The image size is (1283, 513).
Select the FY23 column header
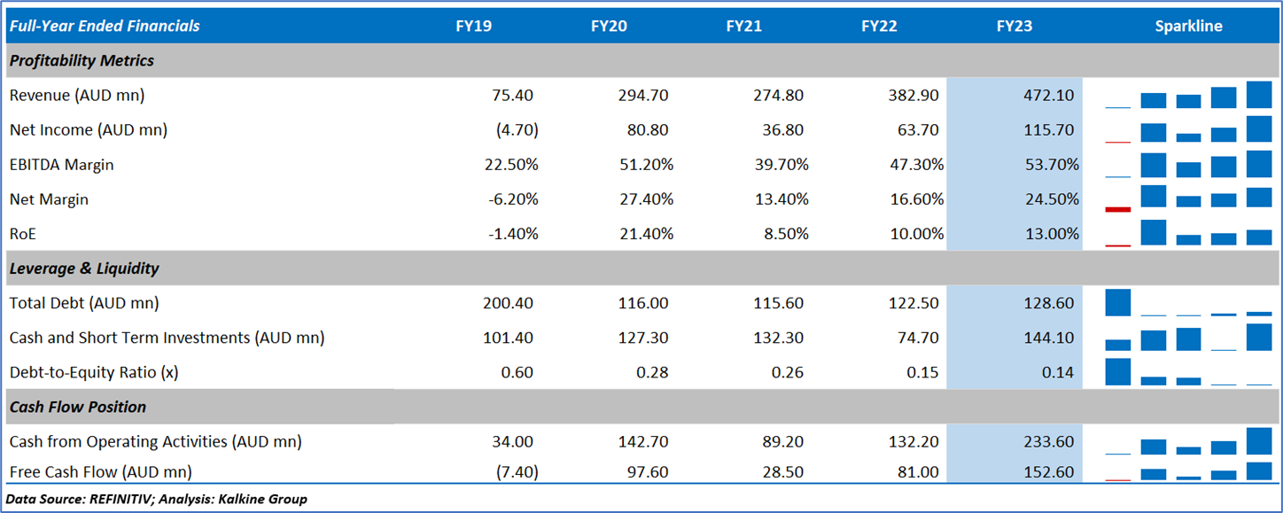pos(1014,26)
